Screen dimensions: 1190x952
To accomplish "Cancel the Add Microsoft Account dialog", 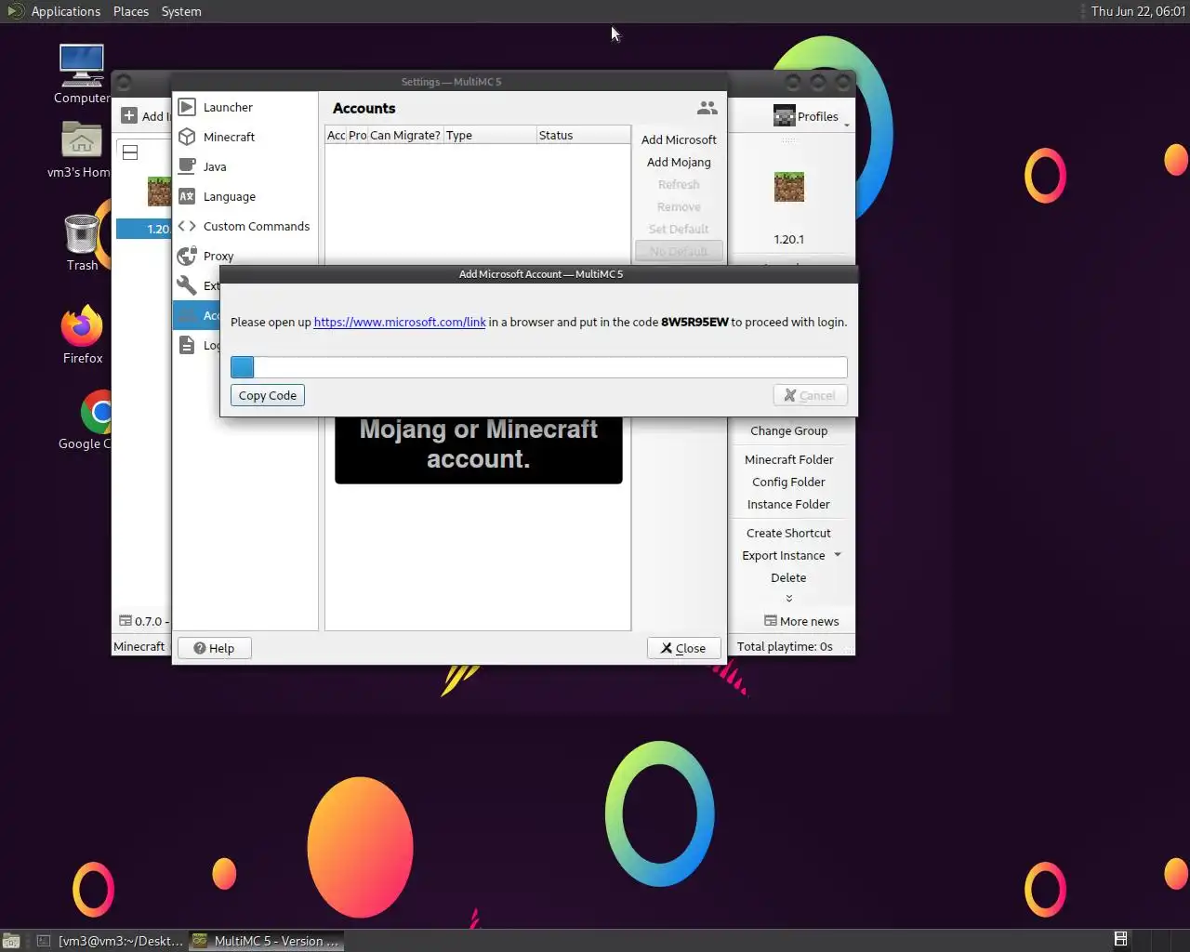I will pyautogui.click(x=810, y=395).
